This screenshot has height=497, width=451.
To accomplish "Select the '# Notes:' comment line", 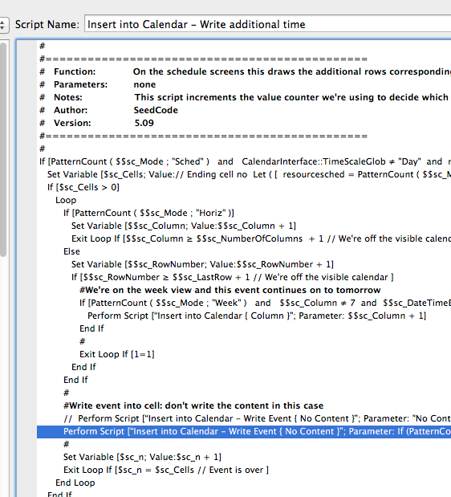I will coord(245,97).
